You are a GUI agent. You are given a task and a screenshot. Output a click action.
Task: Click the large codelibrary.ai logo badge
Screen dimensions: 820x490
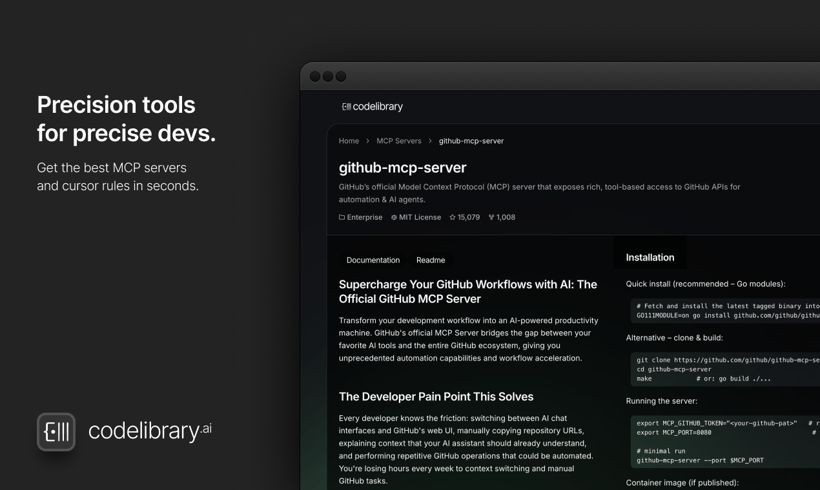pos(56,432)
